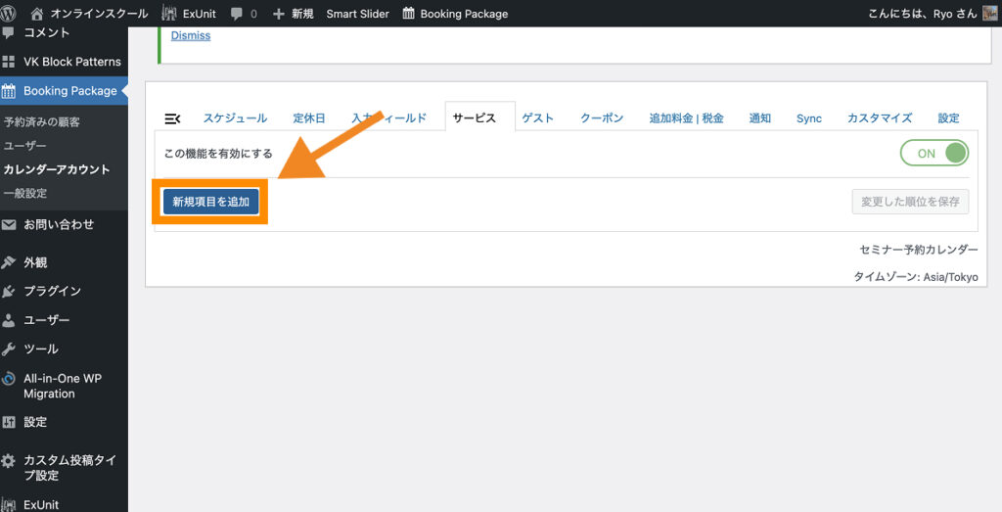Switch to the クーポン tab
This screenshot has width=1002, height=512.
(601, 118)
